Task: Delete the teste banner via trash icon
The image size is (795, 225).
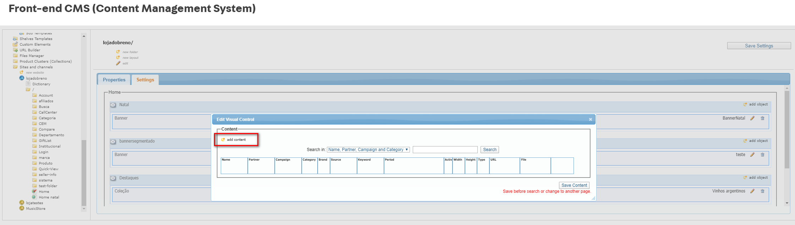Action: [x=762, y=155]
